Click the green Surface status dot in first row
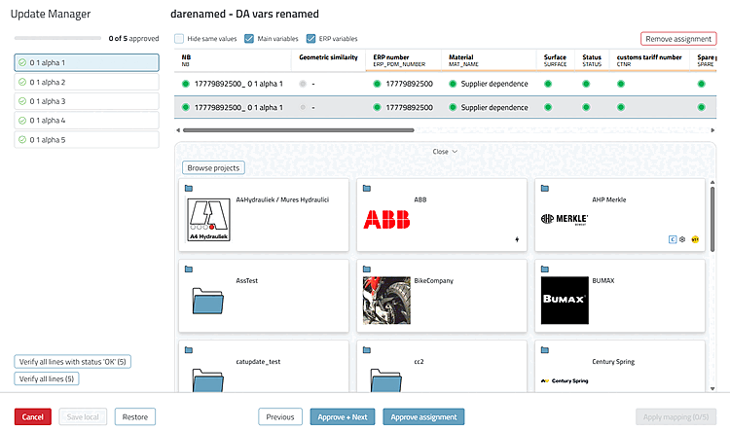The width and height of the screenshot is (730, 431). point(548,84)
